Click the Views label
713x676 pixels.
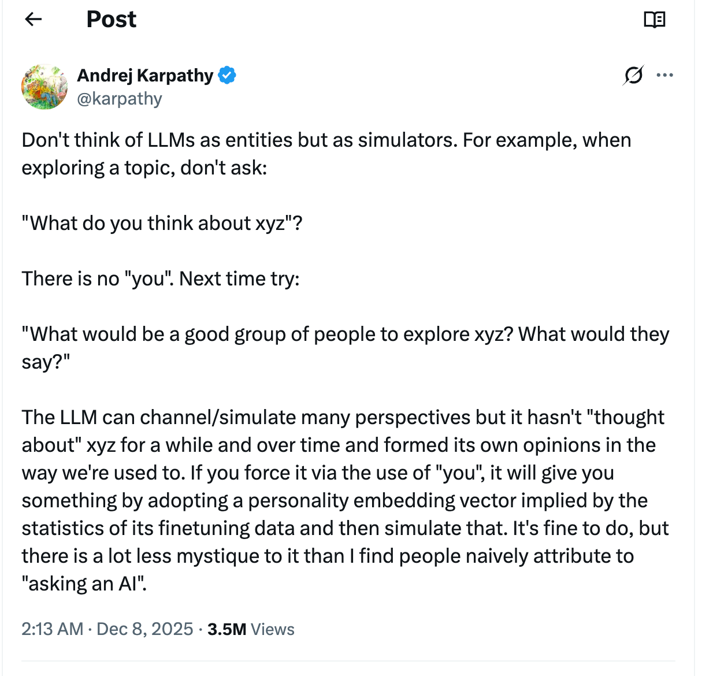pos(273,629)
